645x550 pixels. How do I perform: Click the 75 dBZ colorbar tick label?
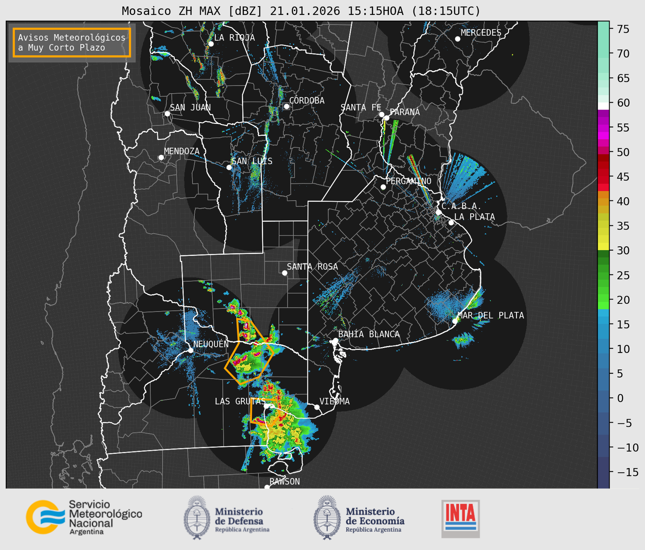[x=623, y=29]
